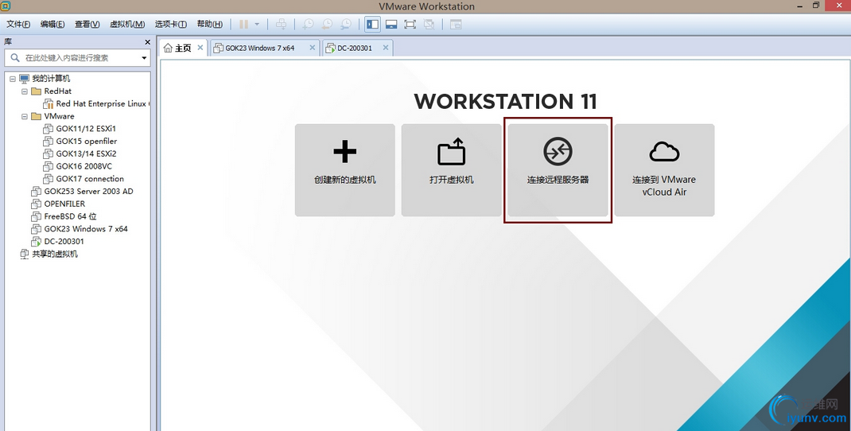Image resolution: width=851 pixels, height=431 pixels.
Task: Close the 库 library panel
Action: click(x=147, y=42)
